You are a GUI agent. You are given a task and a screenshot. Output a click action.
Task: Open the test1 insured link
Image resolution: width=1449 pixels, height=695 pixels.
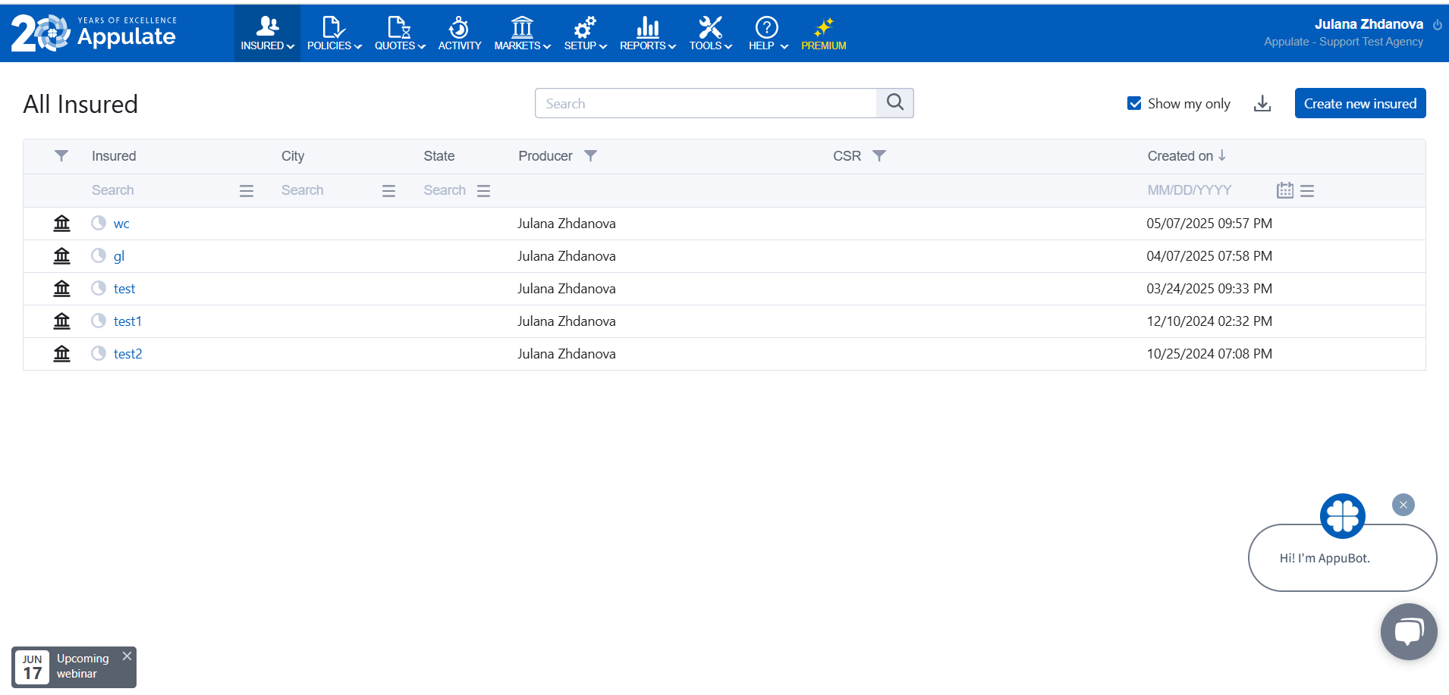coord(127,321)
